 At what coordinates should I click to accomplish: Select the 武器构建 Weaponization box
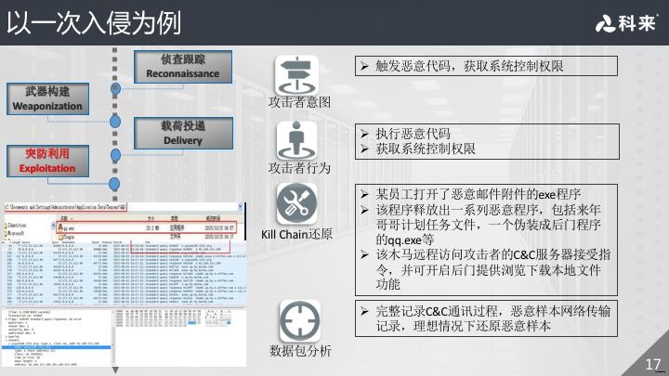point(47,99)
